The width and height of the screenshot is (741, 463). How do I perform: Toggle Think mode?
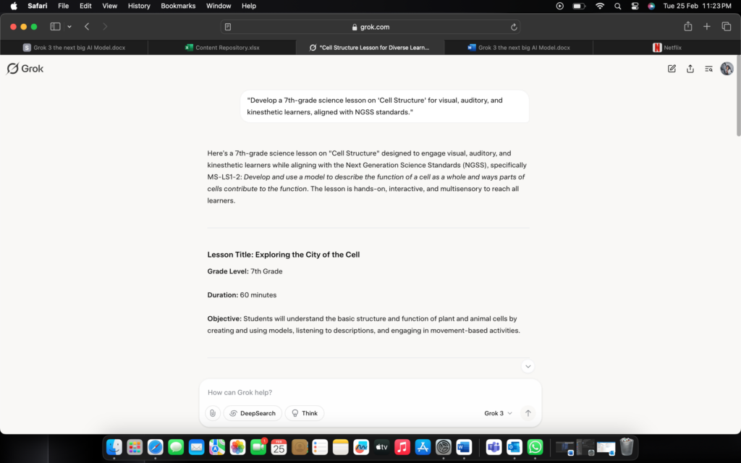305,413
